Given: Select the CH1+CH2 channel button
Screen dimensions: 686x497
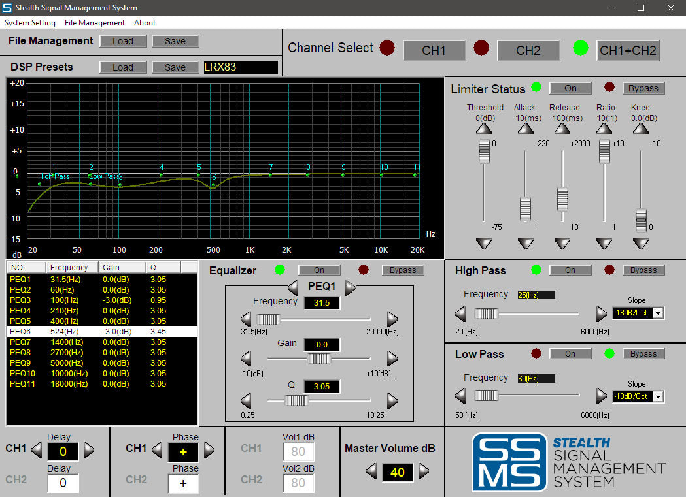Looking at the screenshot, I should click(x=628, y=50).
